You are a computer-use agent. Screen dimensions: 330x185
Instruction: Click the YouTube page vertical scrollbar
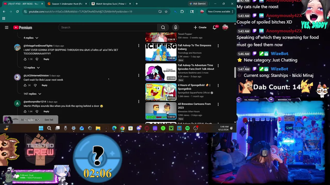[235, 72]
